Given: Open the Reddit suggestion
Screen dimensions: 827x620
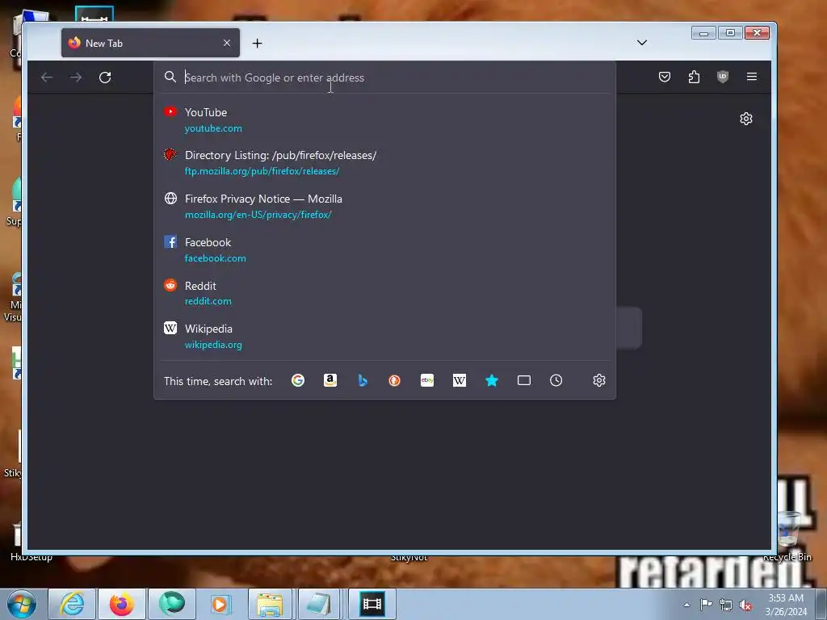Looking at the screenshot, I should click(x=385, y=293).
